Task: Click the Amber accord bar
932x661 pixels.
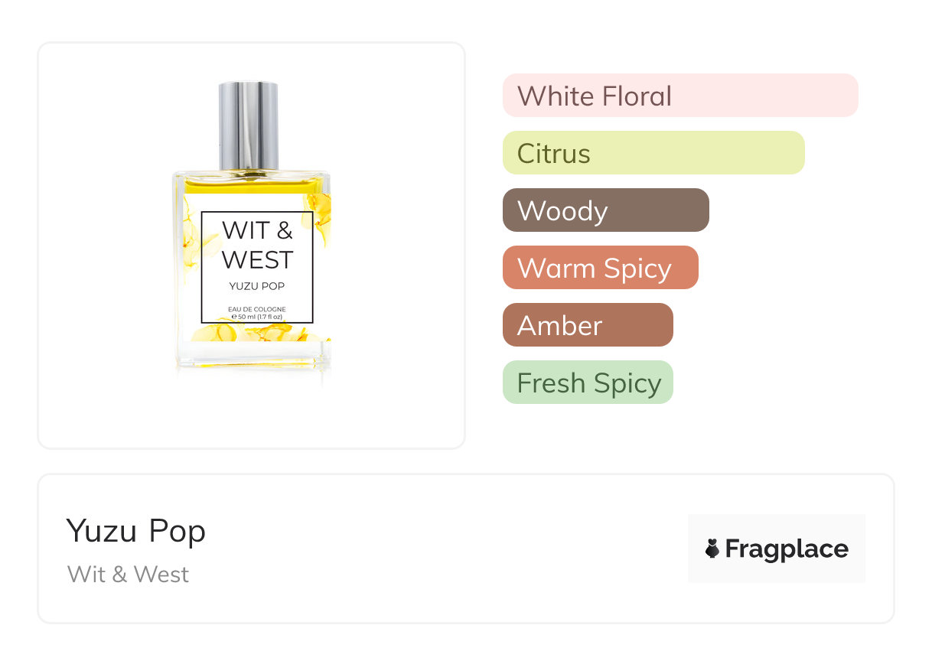Action: [x=587, y=325]
